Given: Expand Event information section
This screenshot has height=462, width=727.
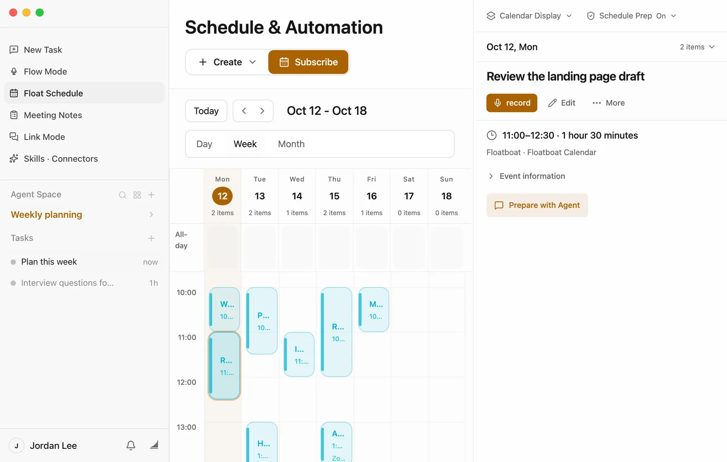Looking at the screenshot, I should [526, 176].
